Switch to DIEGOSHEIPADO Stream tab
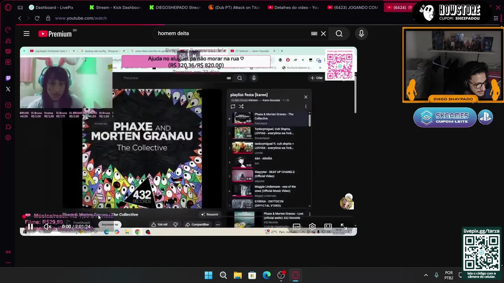 click(175, 7)
